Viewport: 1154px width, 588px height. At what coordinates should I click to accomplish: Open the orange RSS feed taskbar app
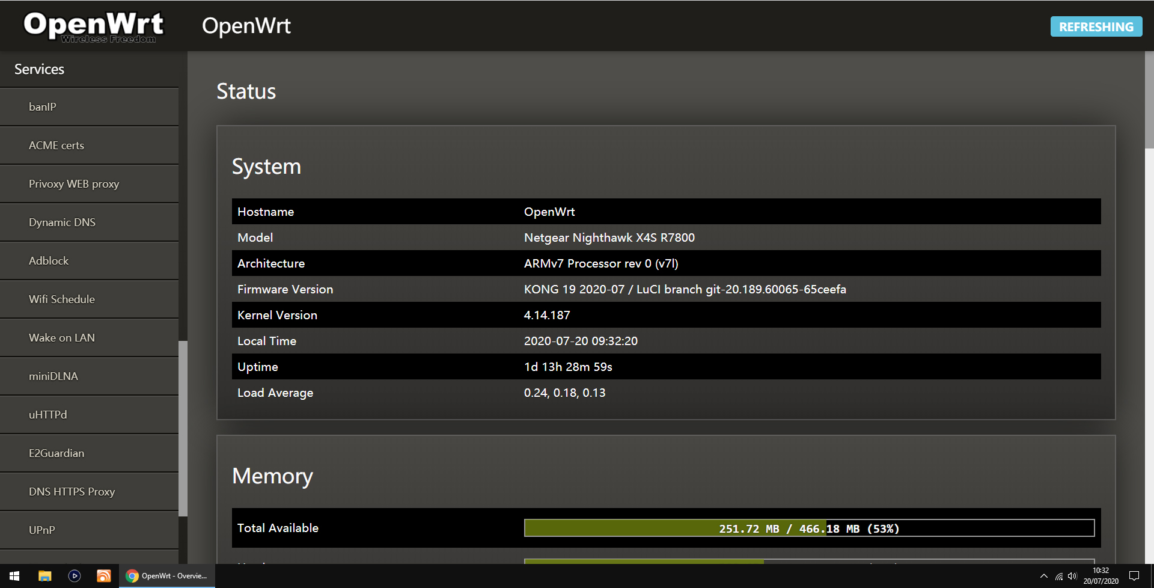(x=104, y=576)
